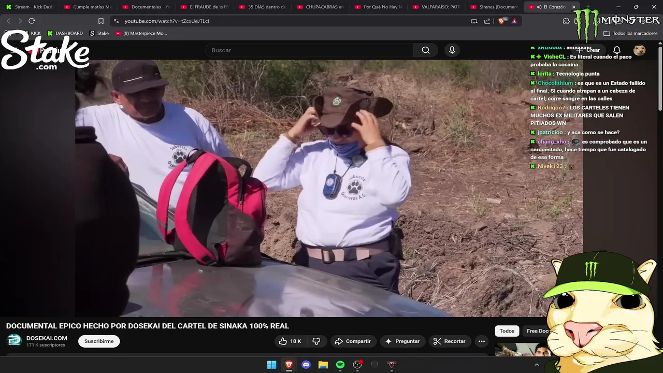
Task: Click the address bar URL
Action: pyautogui.click(x=167, y=21)
